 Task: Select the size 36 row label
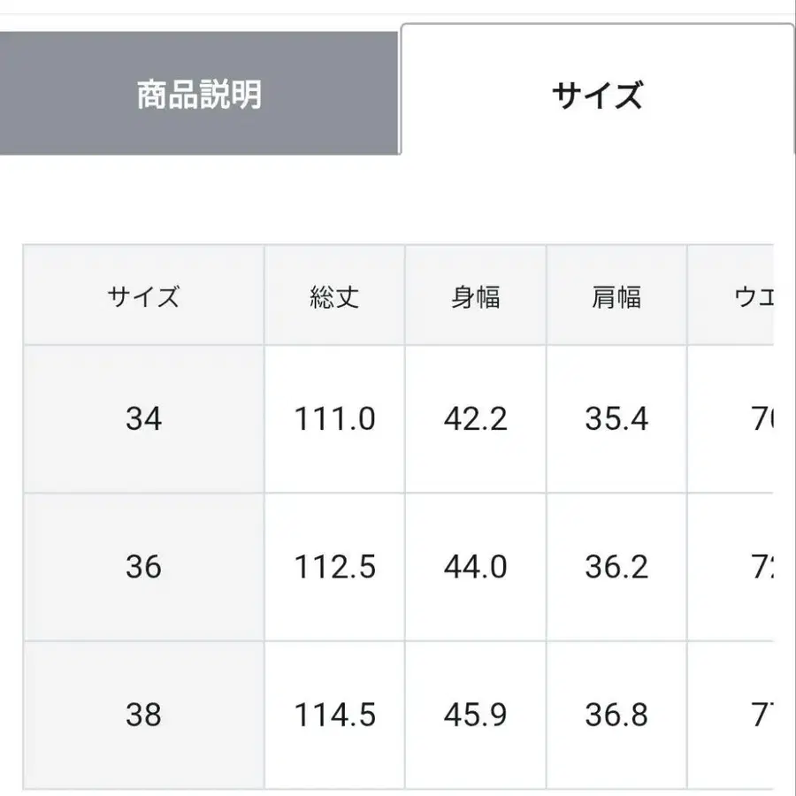click(143, 566)
